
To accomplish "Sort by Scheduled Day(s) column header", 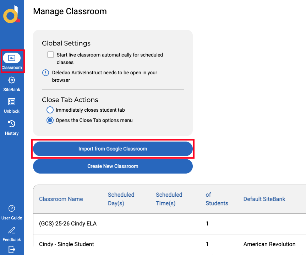I will [x=121, y=199].
